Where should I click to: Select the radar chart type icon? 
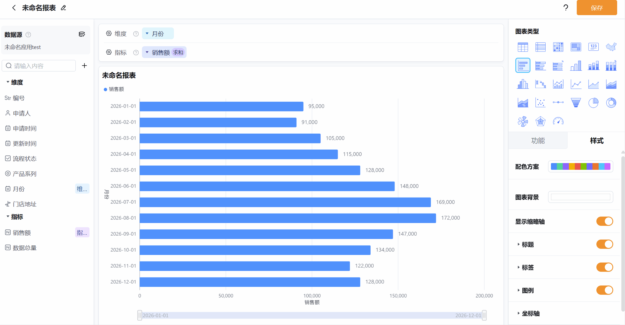pos(540,121)
